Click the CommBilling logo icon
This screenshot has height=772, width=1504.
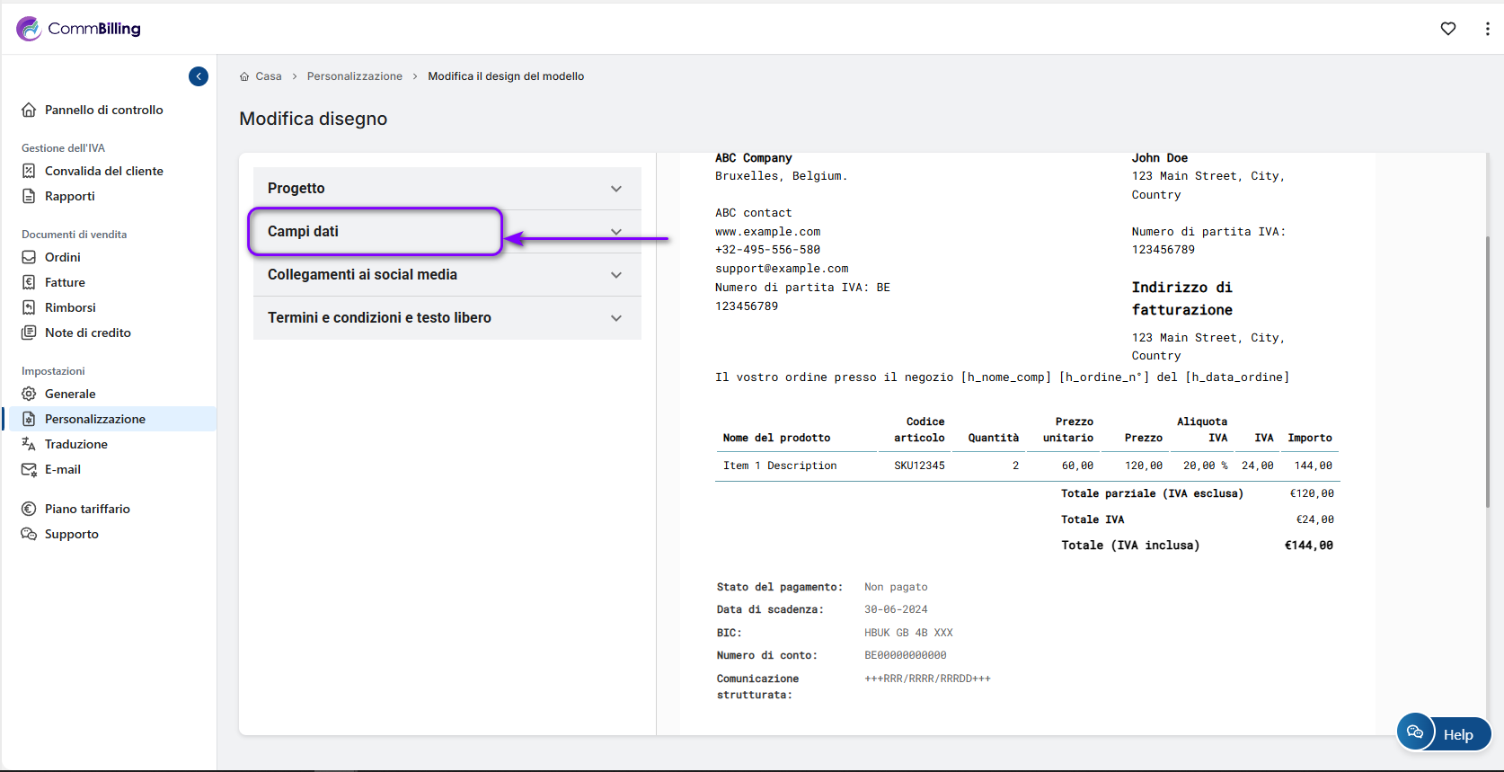[x=29, y=29]
